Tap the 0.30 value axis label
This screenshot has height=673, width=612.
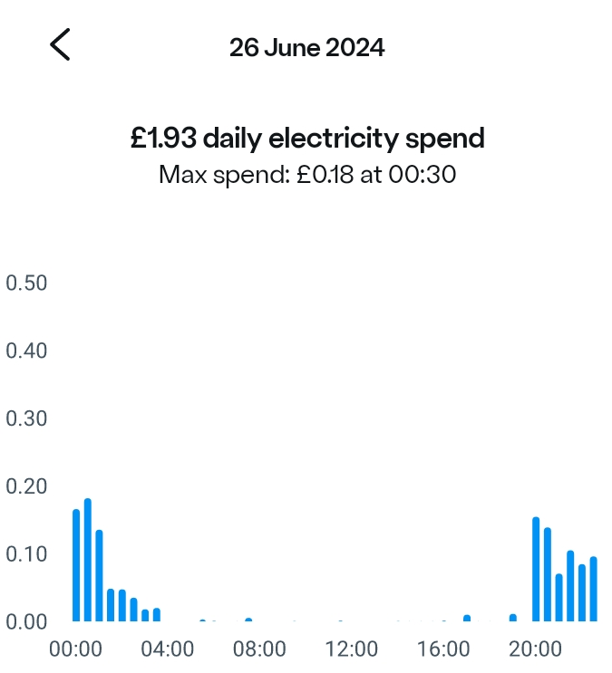[26, 418]
